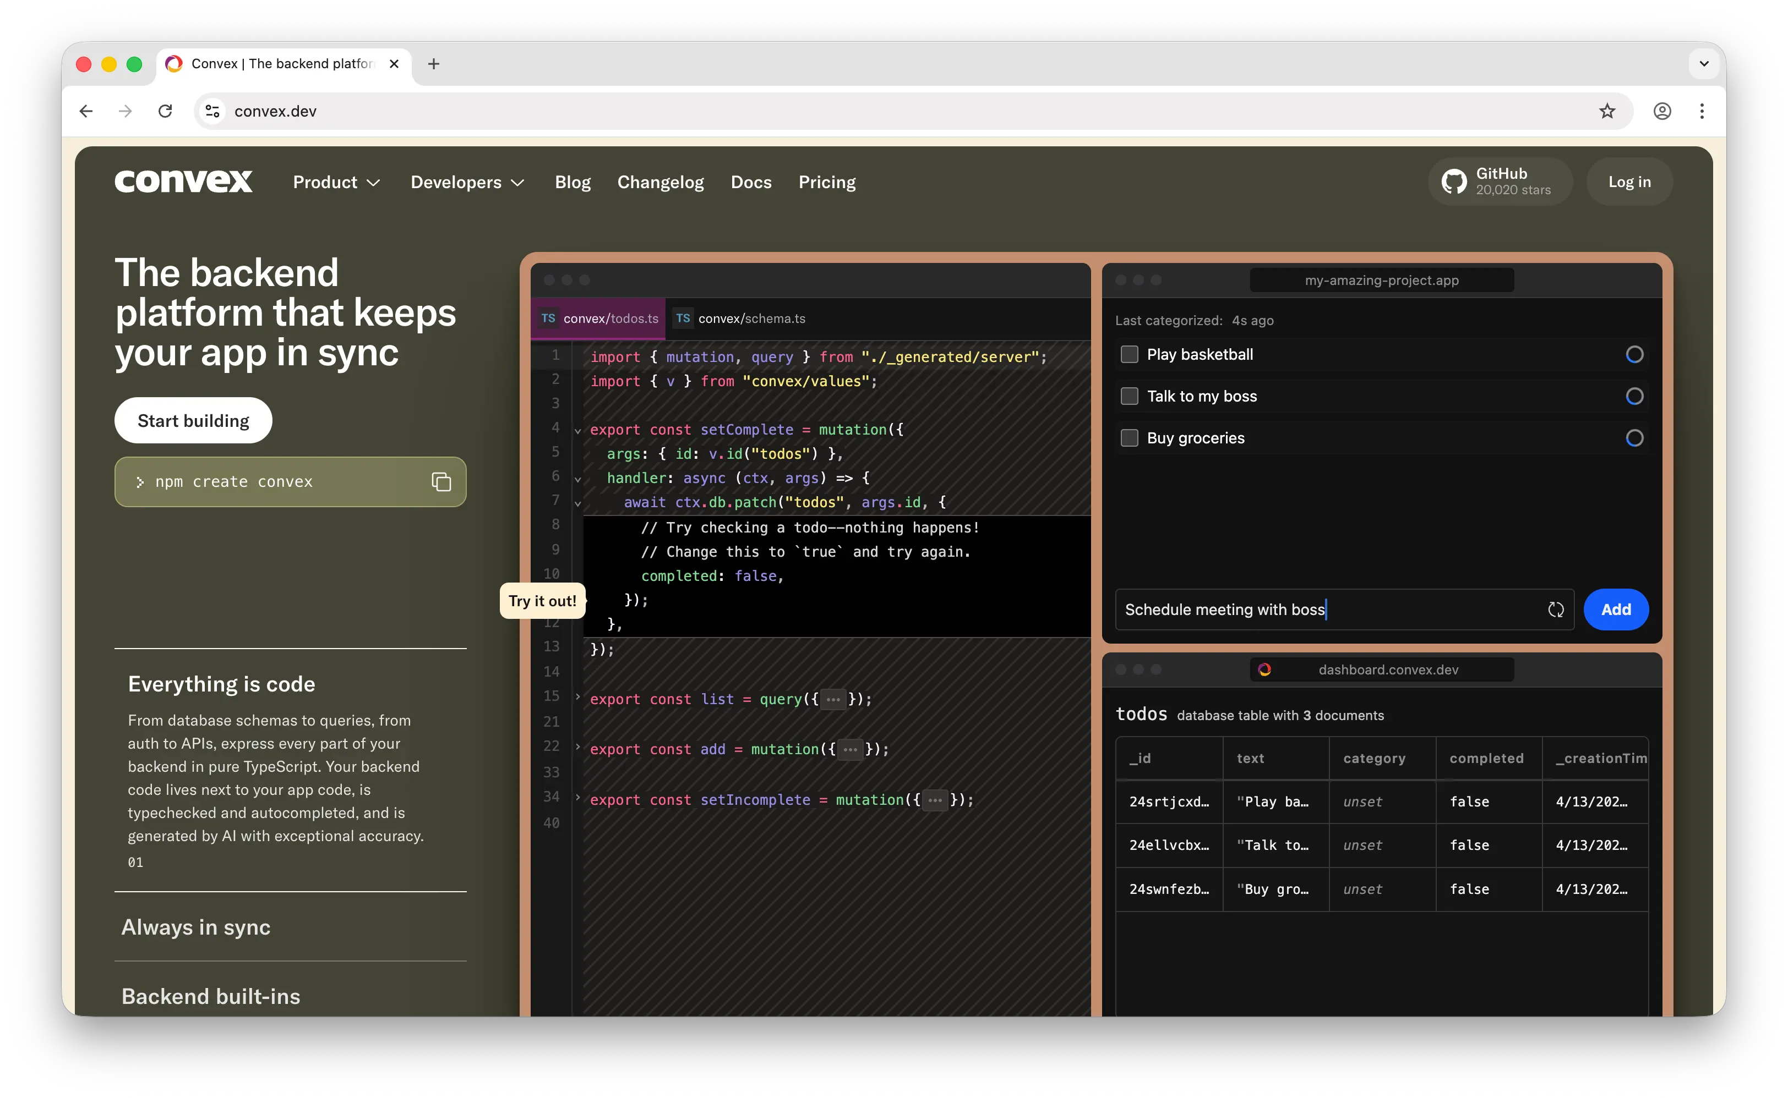Click the Convex logo
1788x1098 pixels.
(184, 182)
